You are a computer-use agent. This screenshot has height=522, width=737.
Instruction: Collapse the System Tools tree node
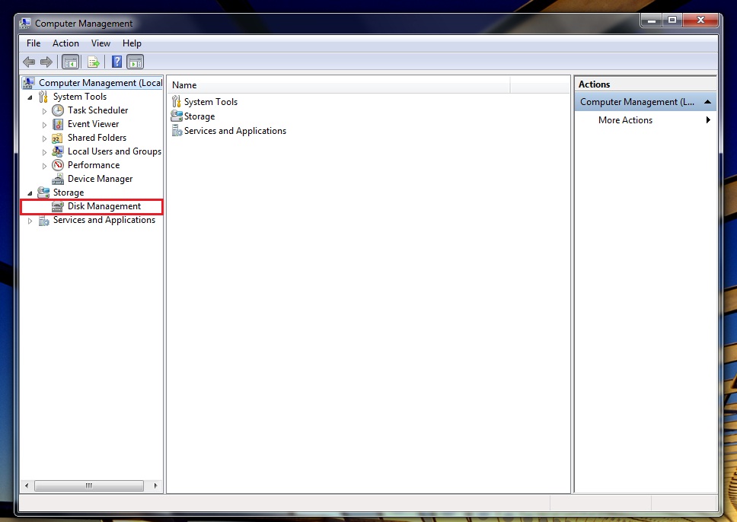(x=30, y=97)
